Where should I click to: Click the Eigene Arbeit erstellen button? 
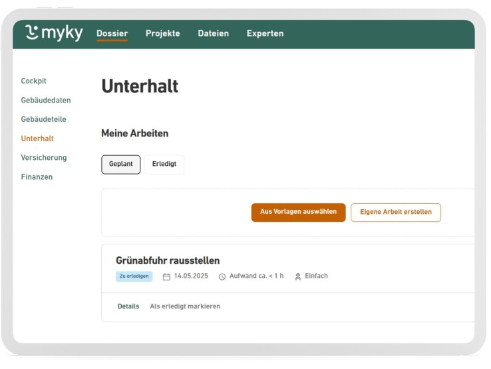395,212
